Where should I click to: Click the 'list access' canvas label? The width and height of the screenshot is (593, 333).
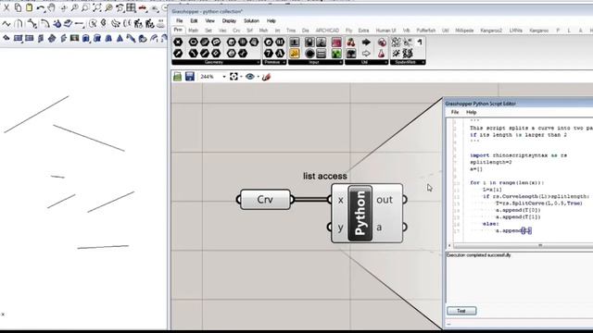point(325,176)
